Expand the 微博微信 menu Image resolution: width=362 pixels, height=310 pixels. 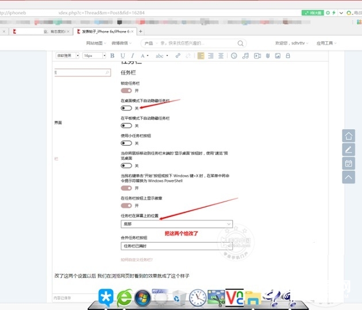pyautogui.click(x=121, y=43)
